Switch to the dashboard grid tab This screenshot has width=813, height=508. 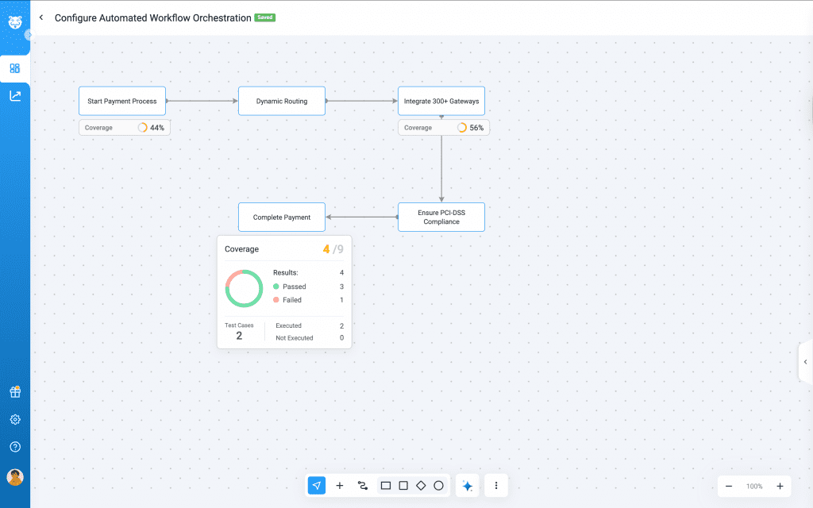15,68
